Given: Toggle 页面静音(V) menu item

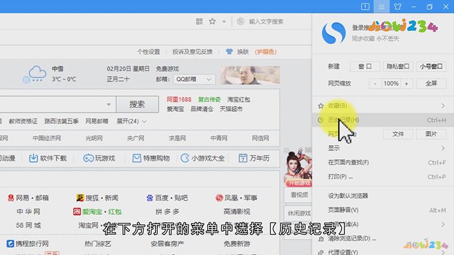Looking at the screenshot, I should coord(382,210).
